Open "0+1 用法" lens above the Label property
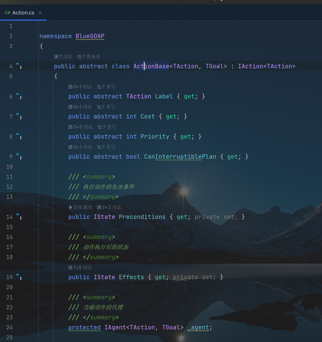The width and height of the screenshot is (322, 342). [80, 87]
